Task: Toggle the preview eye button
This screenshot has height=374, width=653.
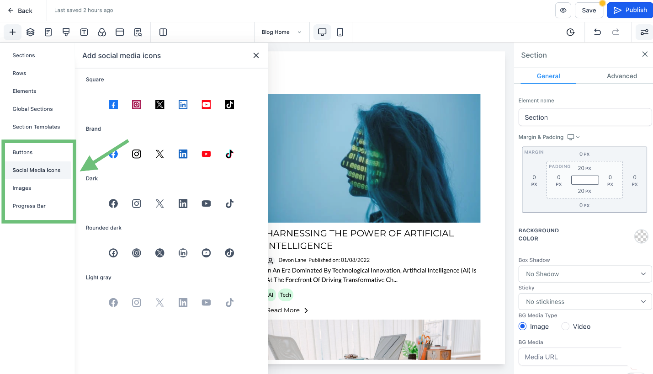Action: click(563, 10)
